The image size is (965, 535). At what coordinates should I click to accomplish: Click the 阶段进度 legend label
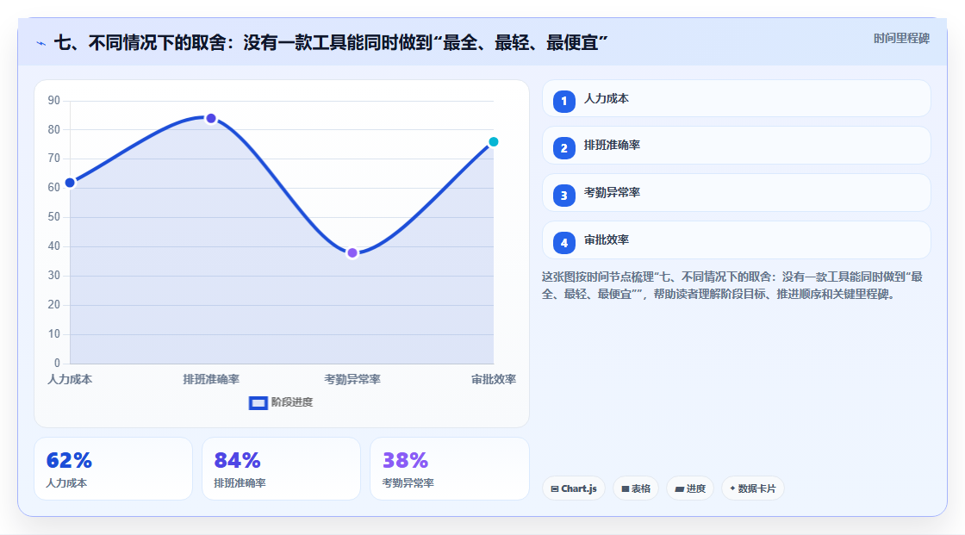pos(292,402)
